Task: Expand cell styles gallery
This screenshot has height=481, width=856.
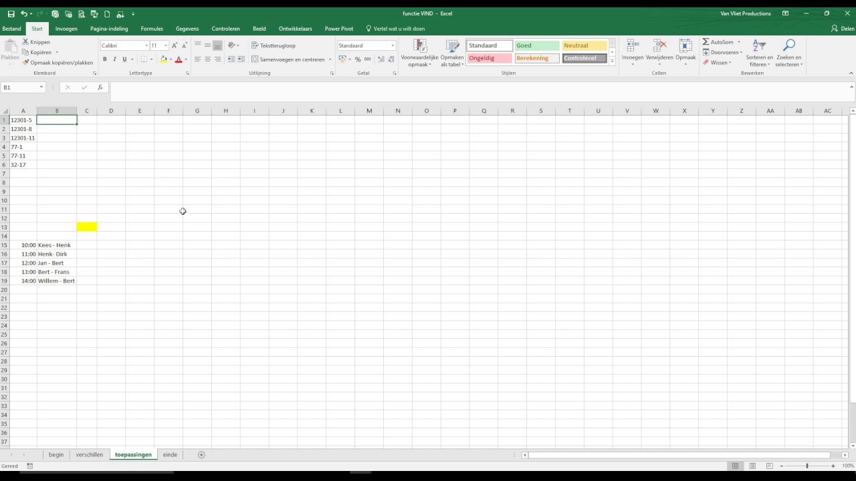Action: coord(612,61)
